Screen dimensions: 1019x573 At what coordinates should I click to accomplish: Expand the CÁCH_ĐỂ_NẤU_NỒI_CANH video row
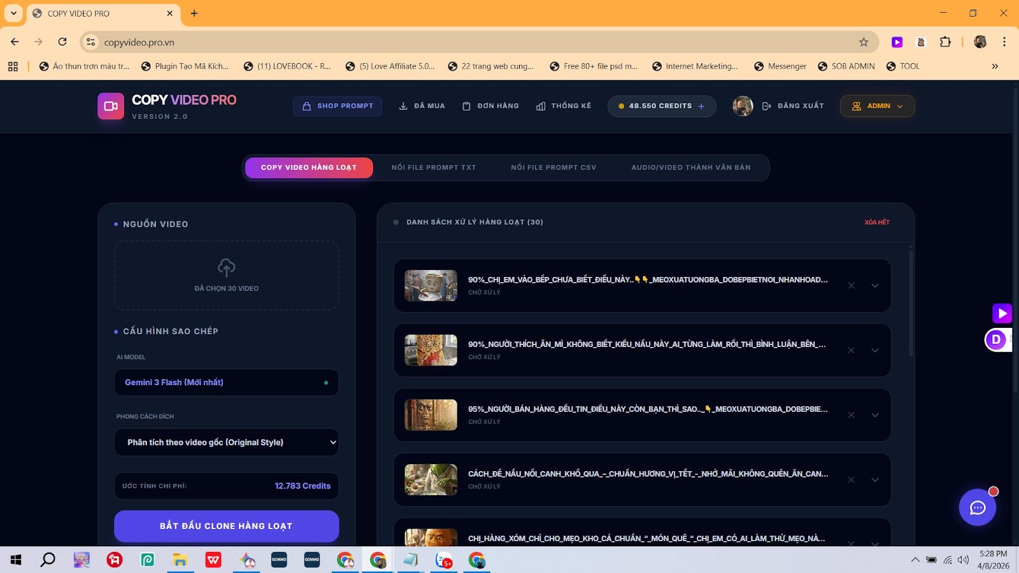(x=875, y=479)
